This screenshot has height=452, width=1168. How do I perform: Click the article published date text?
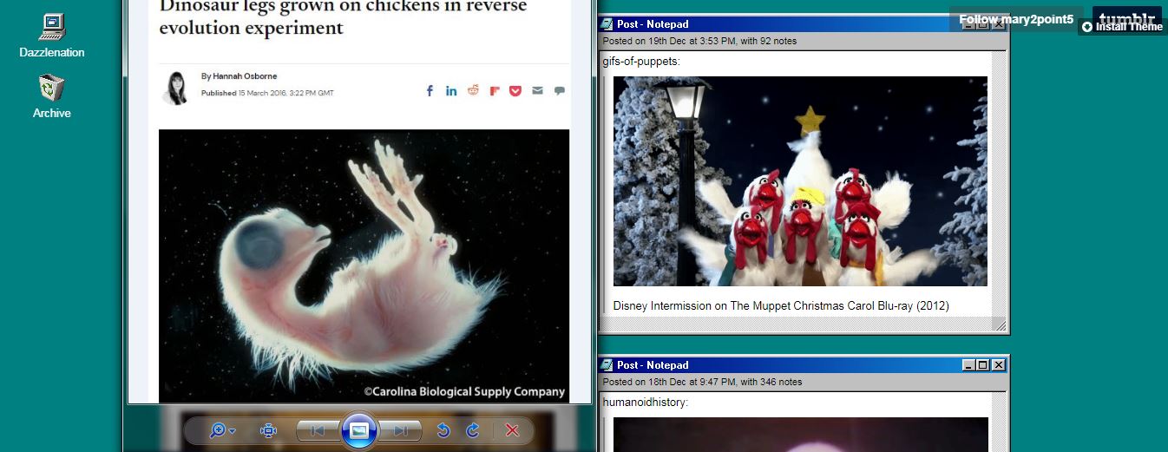[267, 93]
